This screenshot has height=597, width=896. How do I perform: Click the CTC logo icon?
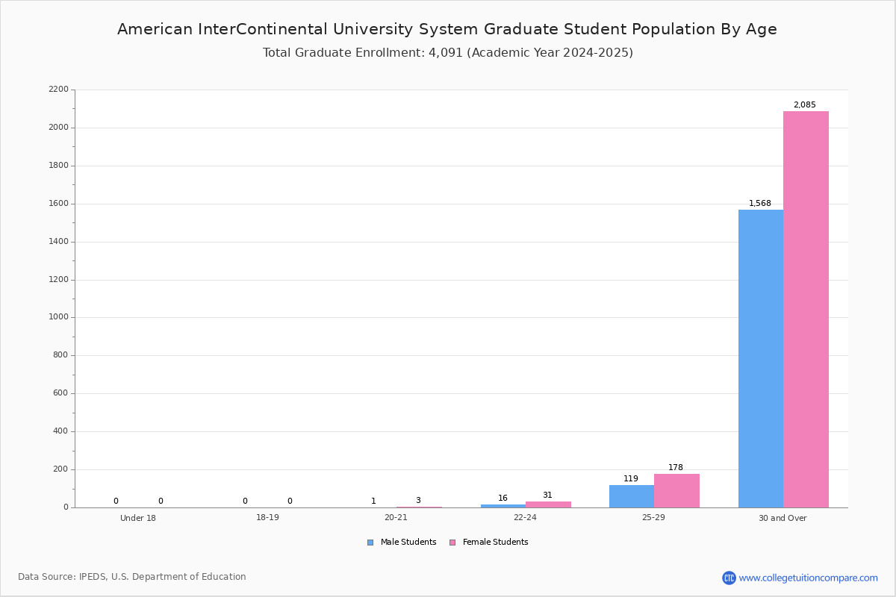point(729,578)
